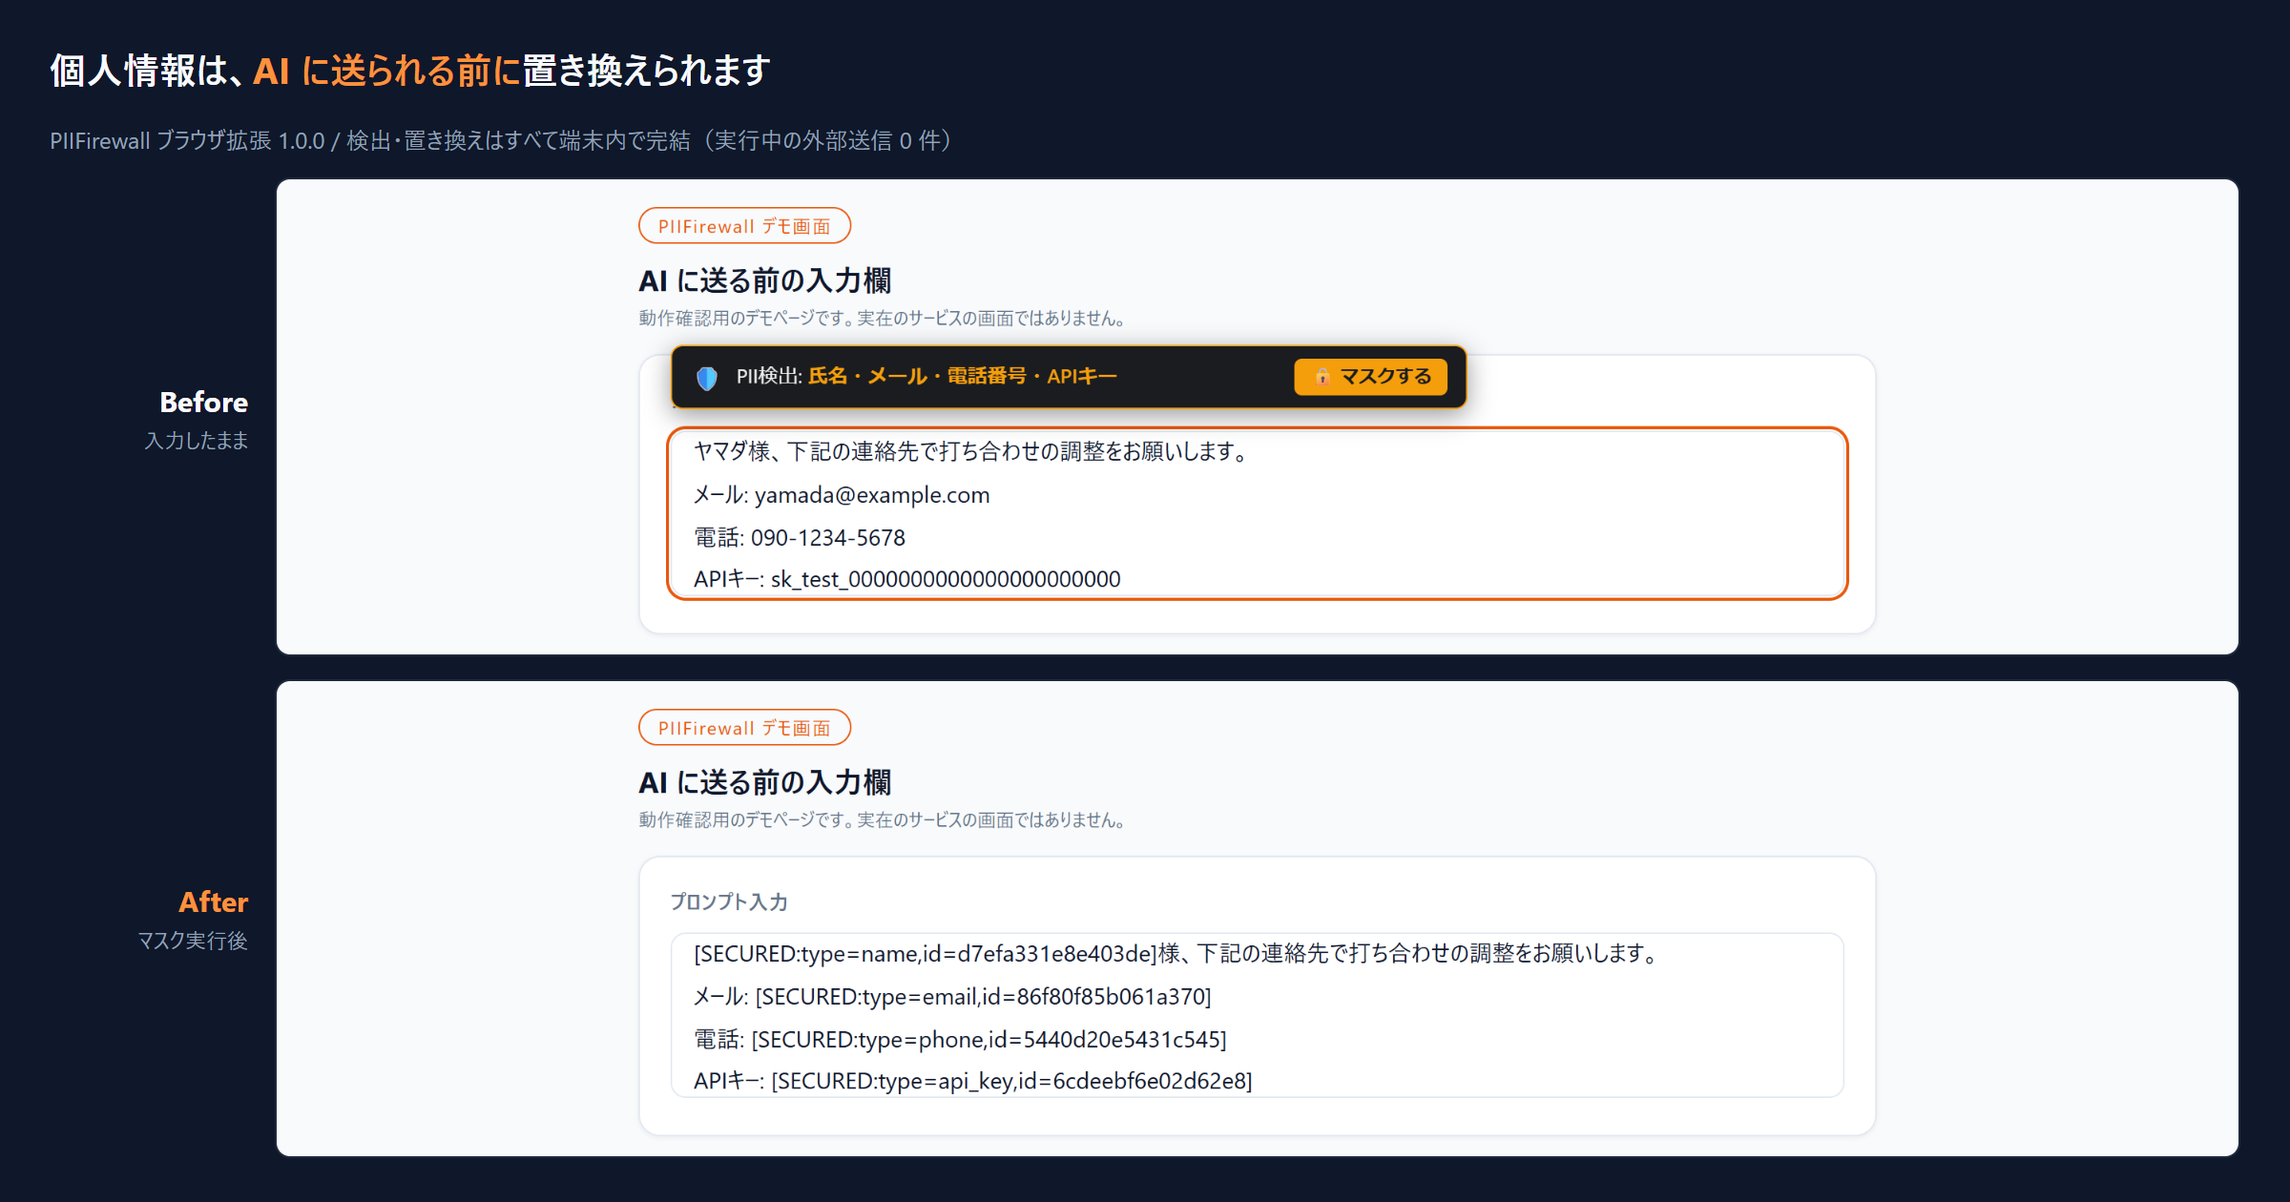Screen dimensions: 2290x1202
Task: Click the プロンプト入力 field label
Action: click(x=729, y=901)
